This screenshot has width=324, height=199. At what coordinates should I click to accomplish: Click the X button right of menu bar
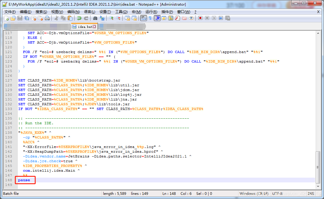(318, 12)
